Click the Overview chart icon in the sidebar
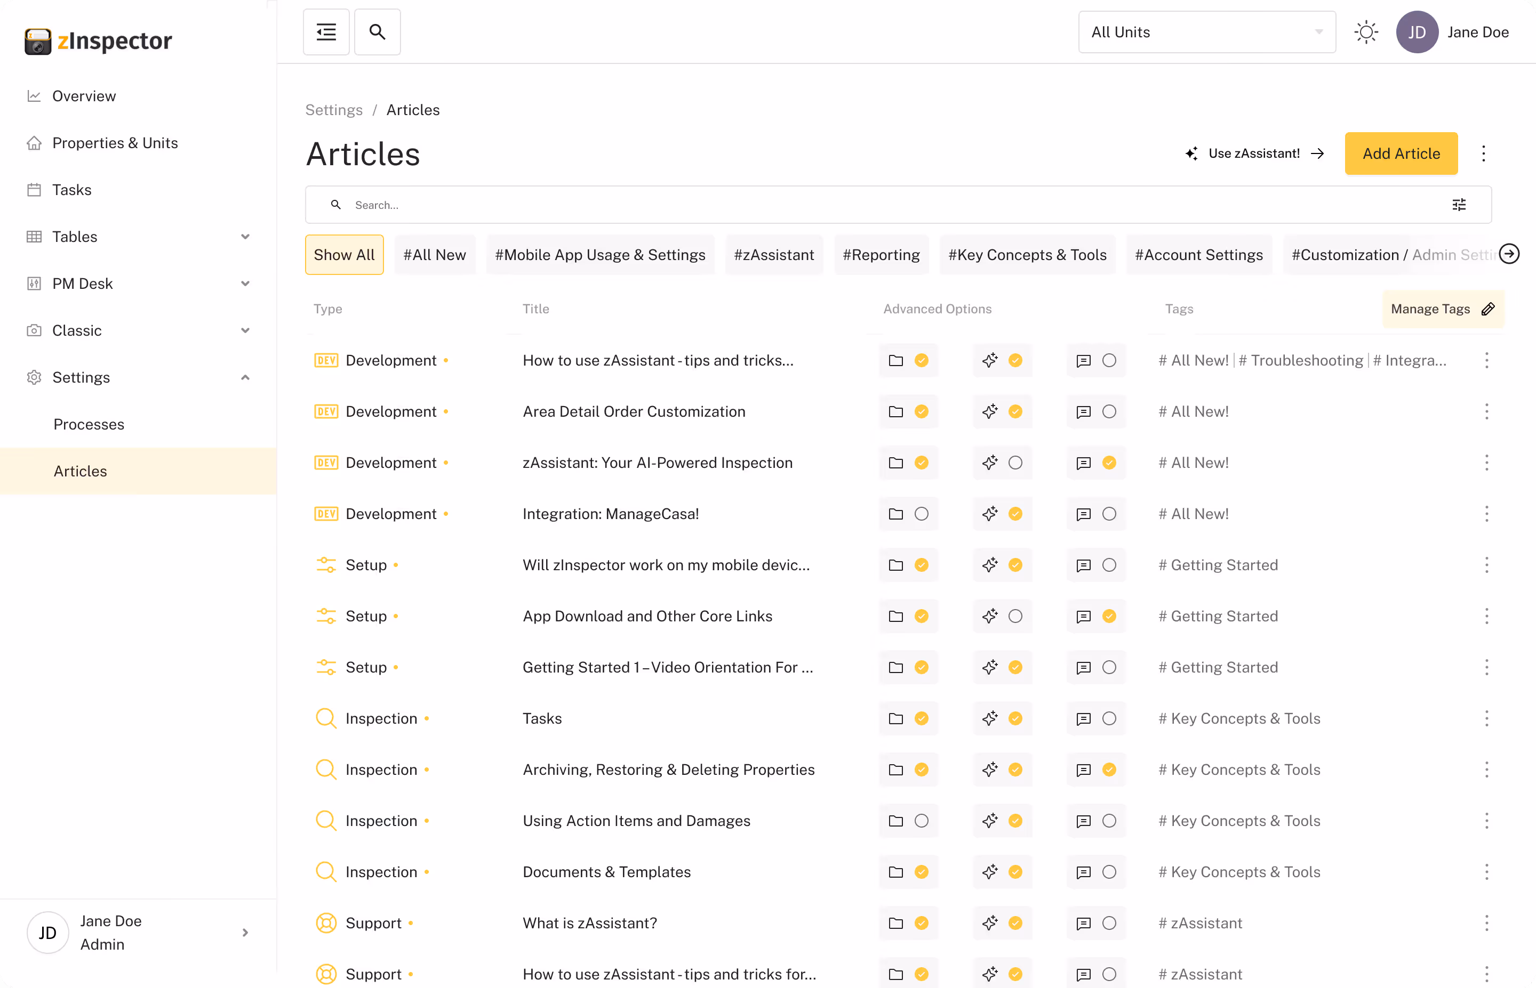This screenshot has width=1536, height=988. [34, 96]
